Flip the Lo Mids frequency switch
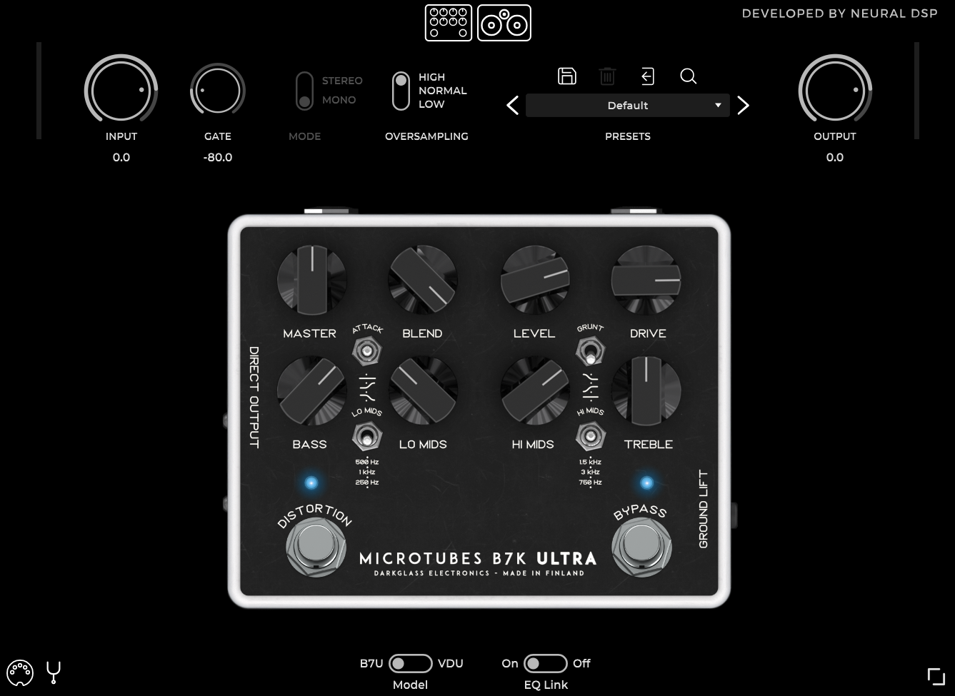 [367, 435]
